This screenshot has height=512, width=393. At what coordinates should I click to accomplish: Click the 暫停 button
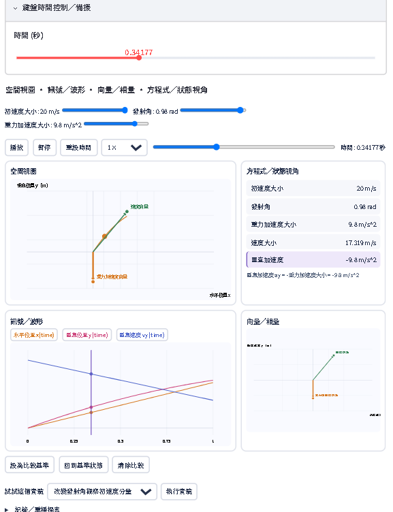(x=45, y=148)
